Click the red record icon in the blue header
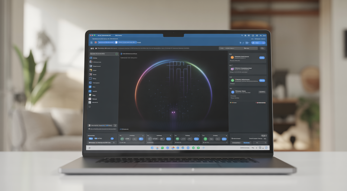This screenshot has height=191, width=347. coord(95,42)
